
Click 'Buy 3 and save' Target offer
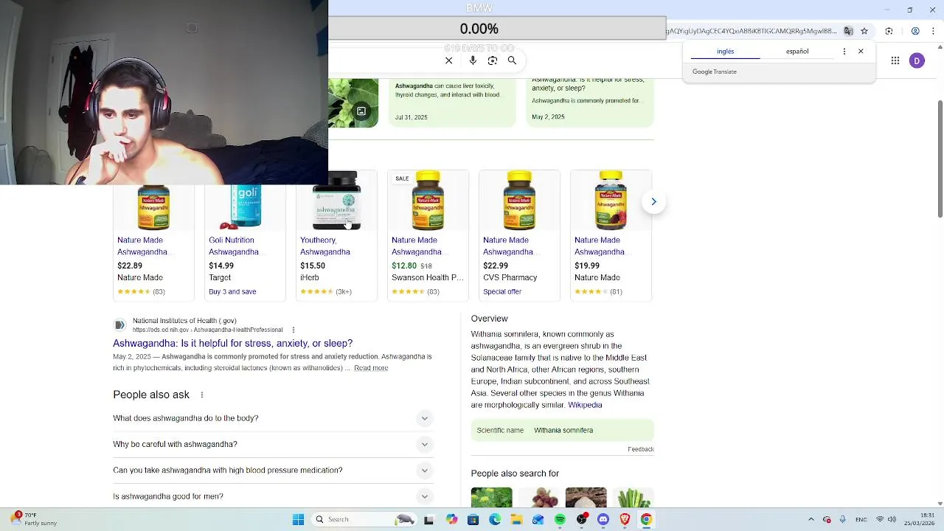click(232, 291)
